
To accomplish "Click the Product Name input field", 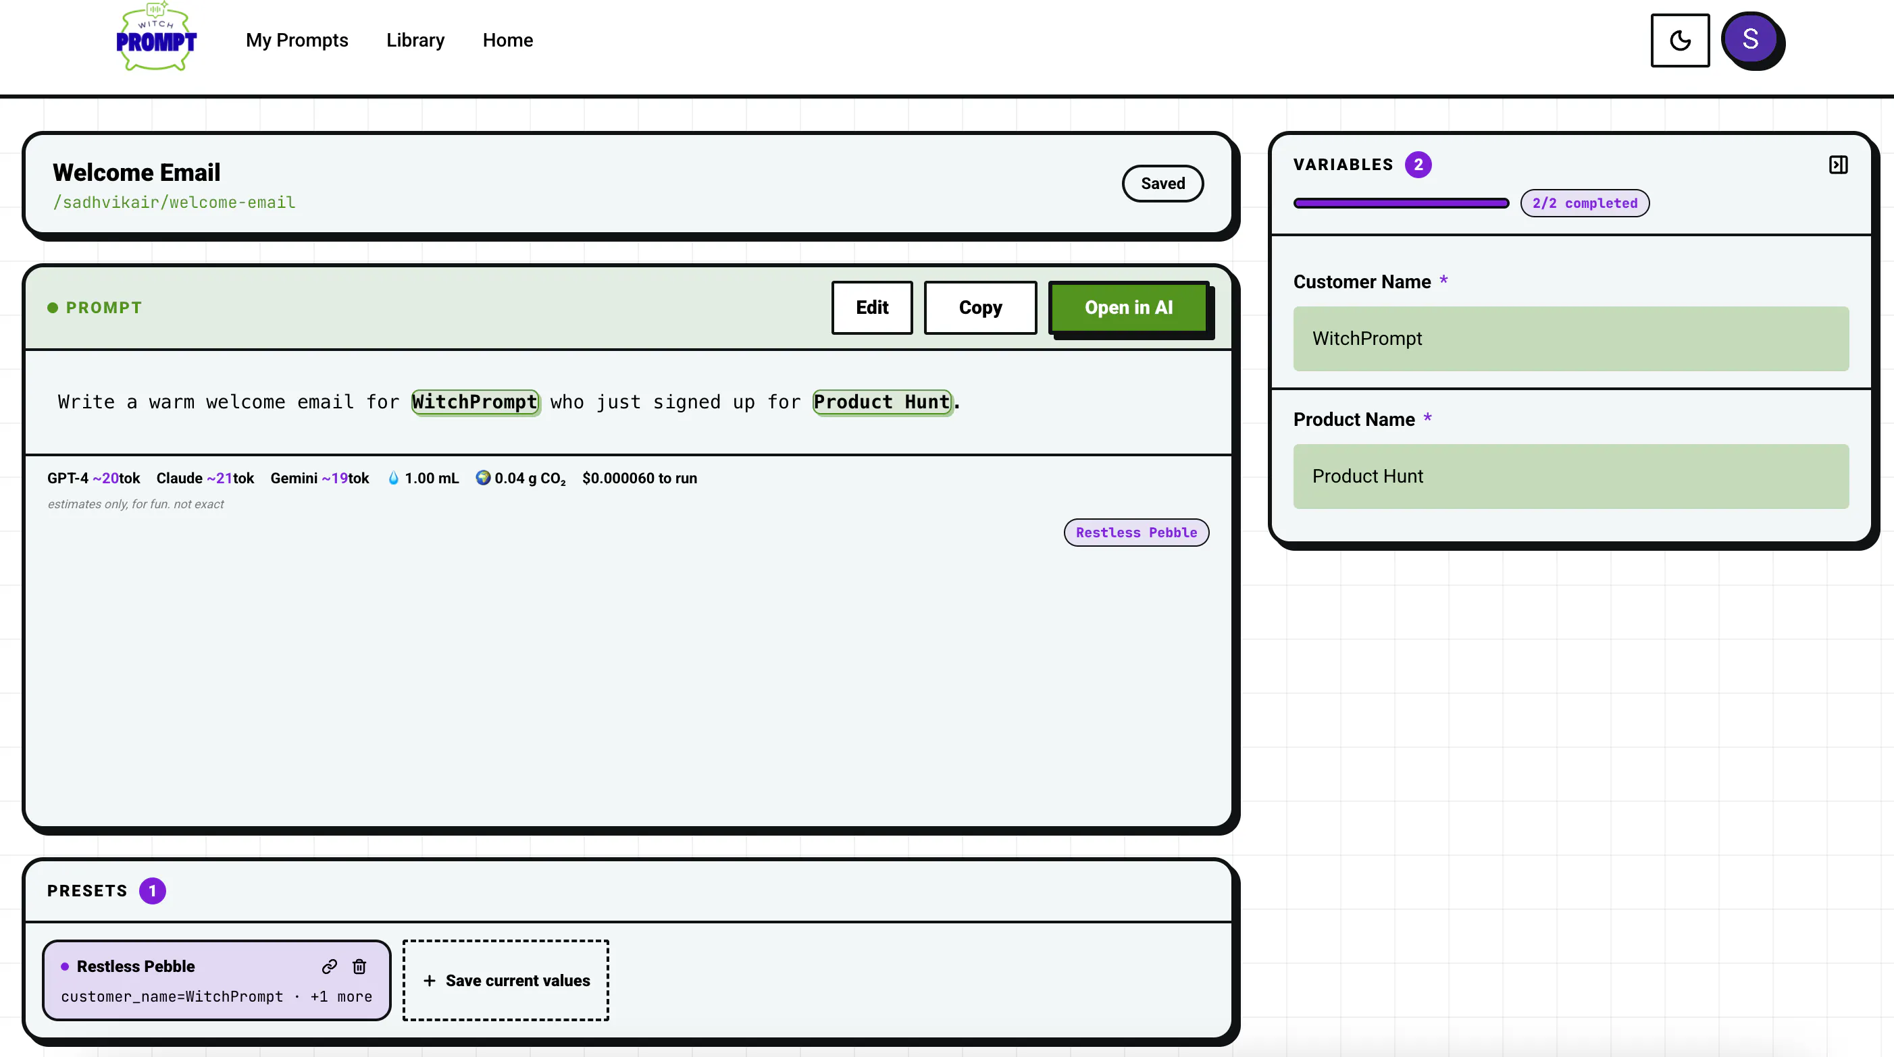I will [x=1571, y=476].
